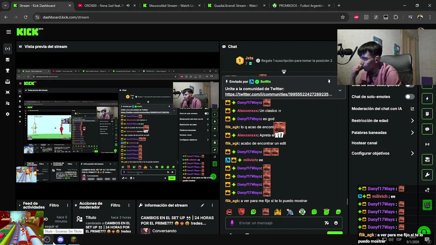Bookmark this page with star icon
The height and width of the screenshot is (245, 436).
click(343, 17)
